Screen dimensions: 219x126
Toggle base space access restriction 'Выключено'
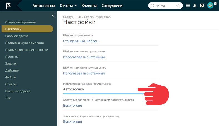73,122
